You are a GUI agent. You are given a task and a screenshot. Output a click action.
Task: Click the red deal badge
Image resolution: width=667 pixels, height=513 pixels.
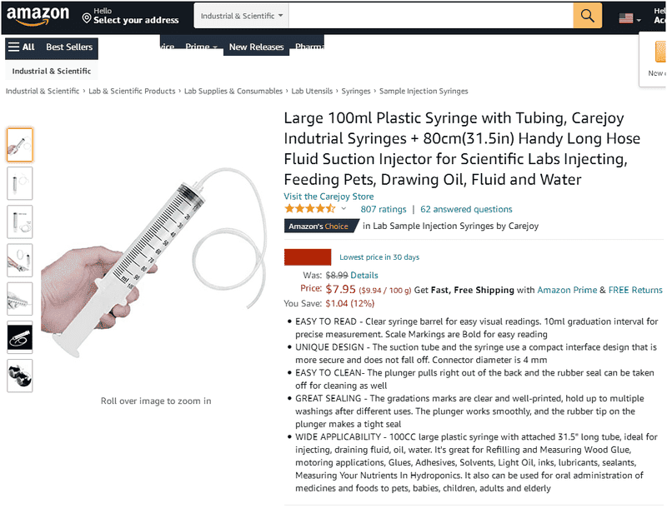click(308, 257)
